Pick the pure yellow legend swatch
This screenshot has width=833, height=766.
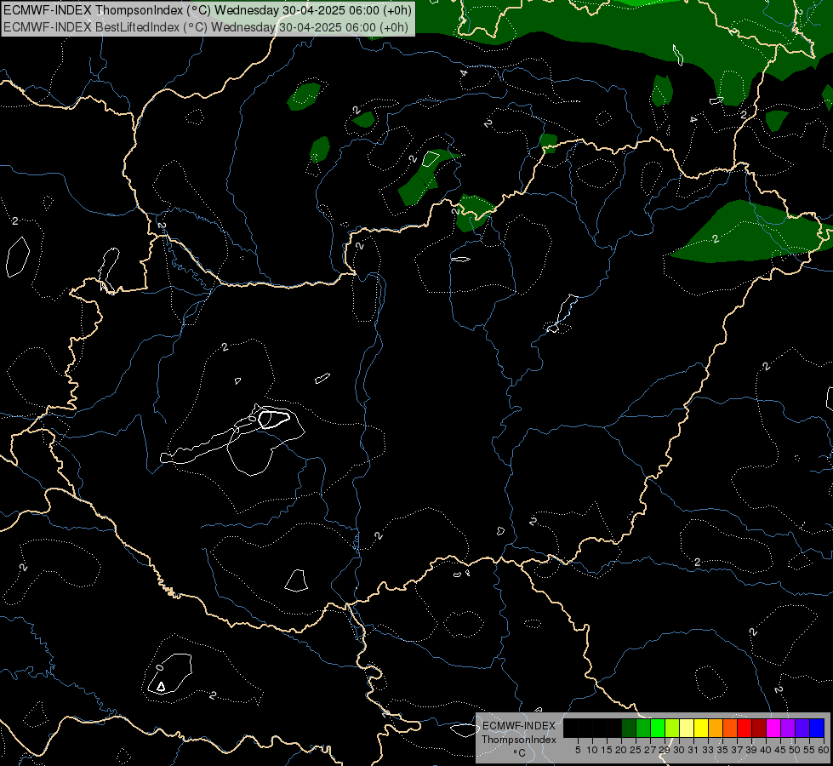[x=701, y=728]
